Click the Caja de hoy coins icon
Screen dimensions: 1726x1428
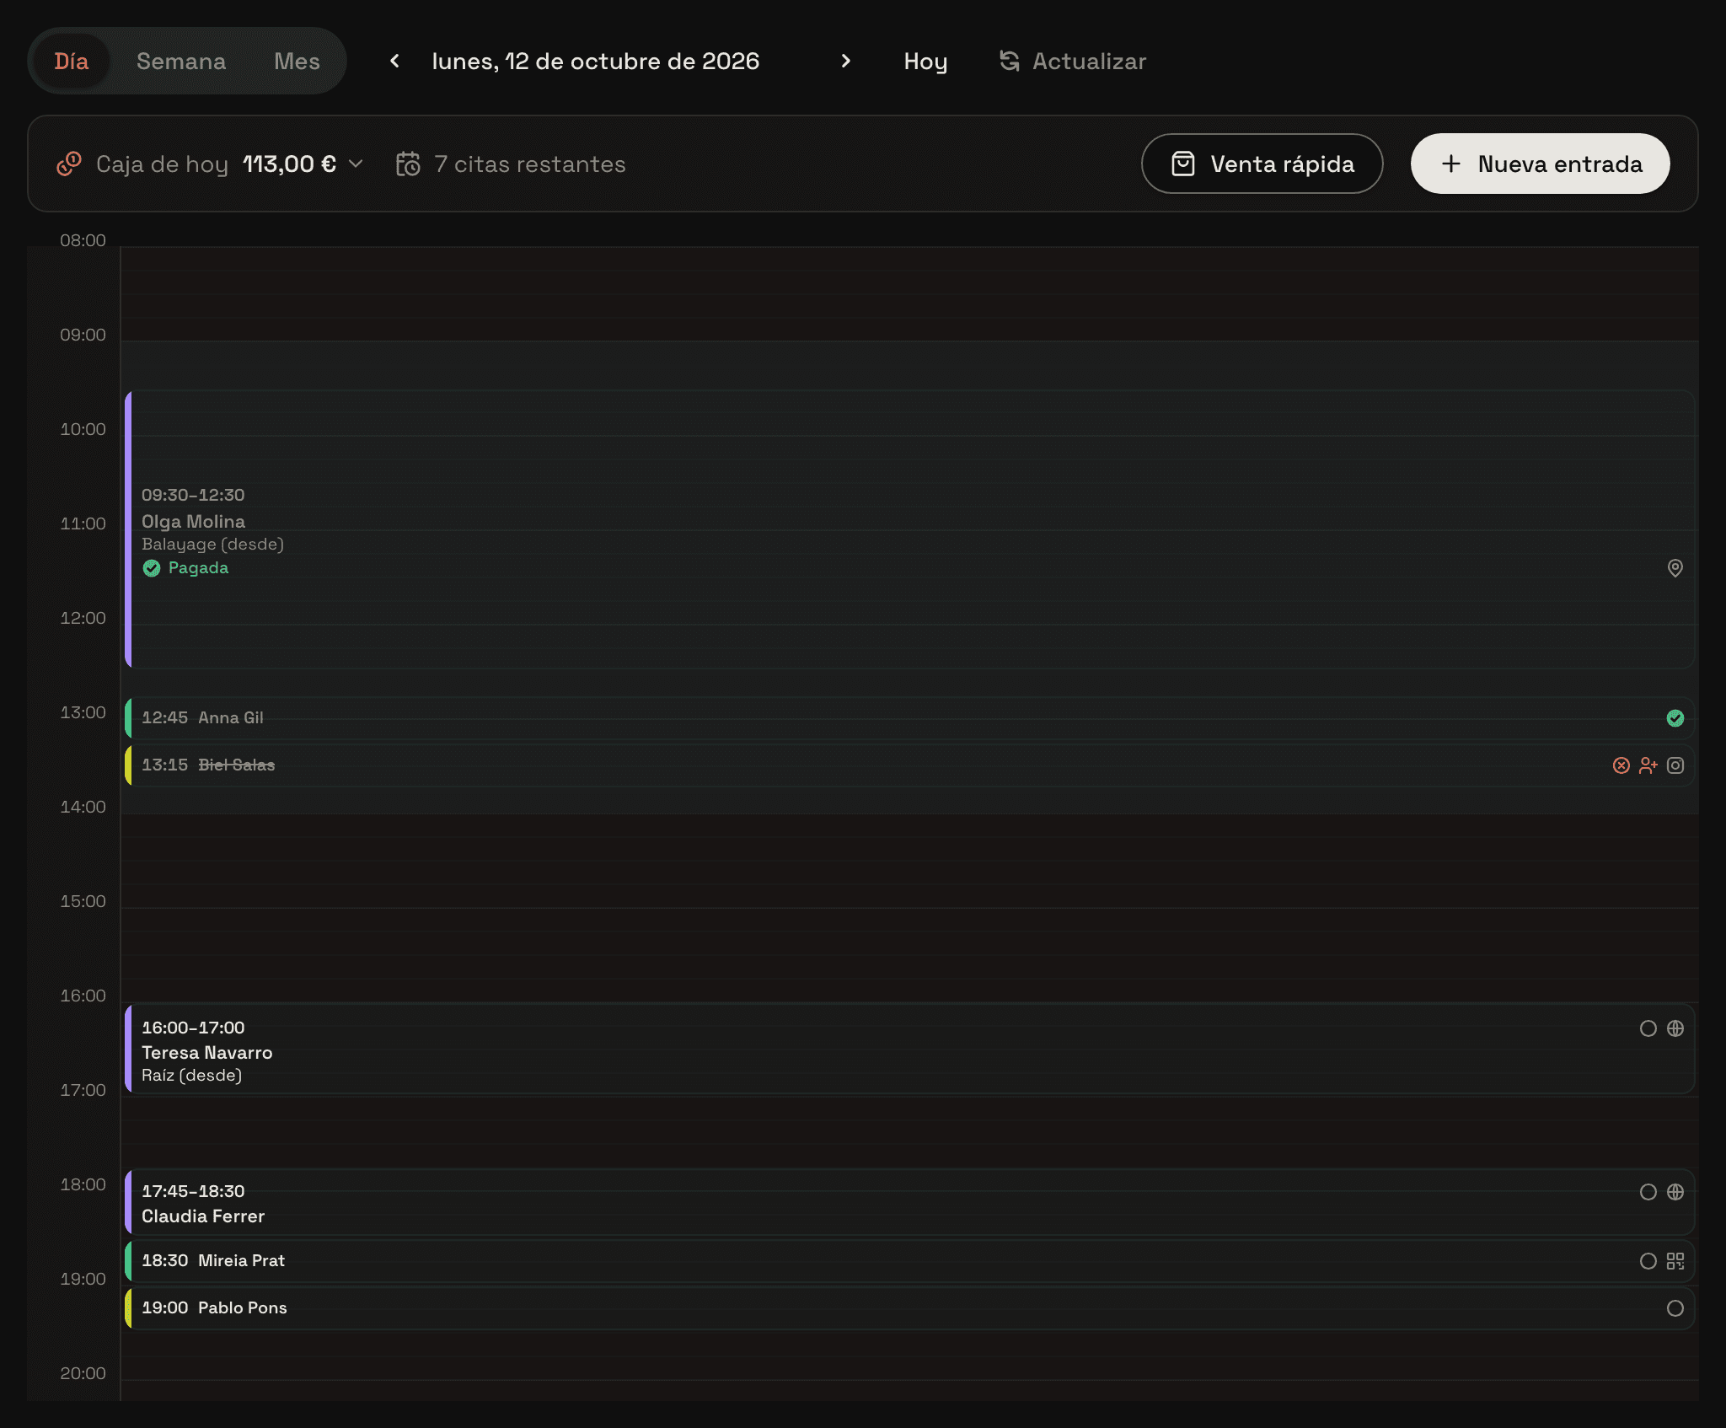(x=69, y=164)
